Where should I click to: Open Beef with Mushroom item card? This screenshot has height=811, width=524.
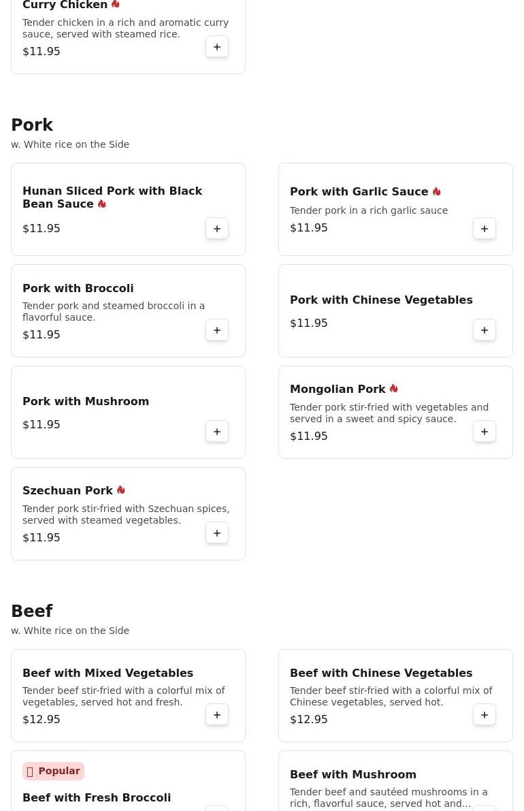tap(353, 775)
